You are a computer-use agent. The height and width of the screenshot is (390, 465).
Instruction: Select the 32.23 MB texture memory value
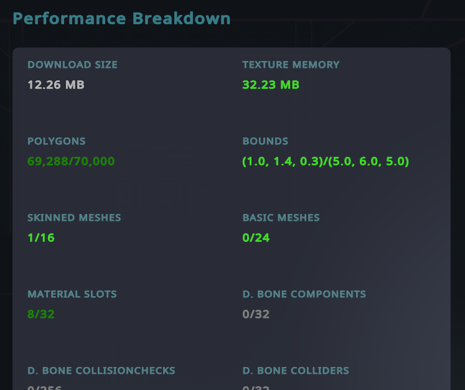pos(271,85)
